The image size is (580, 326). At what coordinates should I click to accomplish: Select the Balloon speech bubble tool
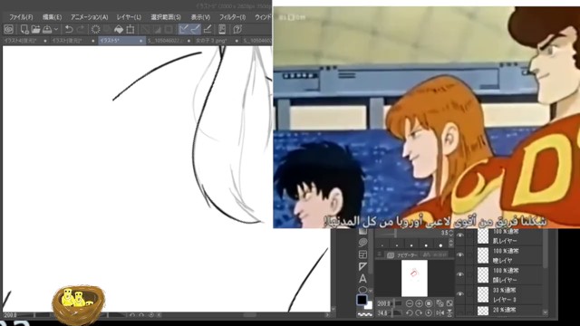pos(362,243)
